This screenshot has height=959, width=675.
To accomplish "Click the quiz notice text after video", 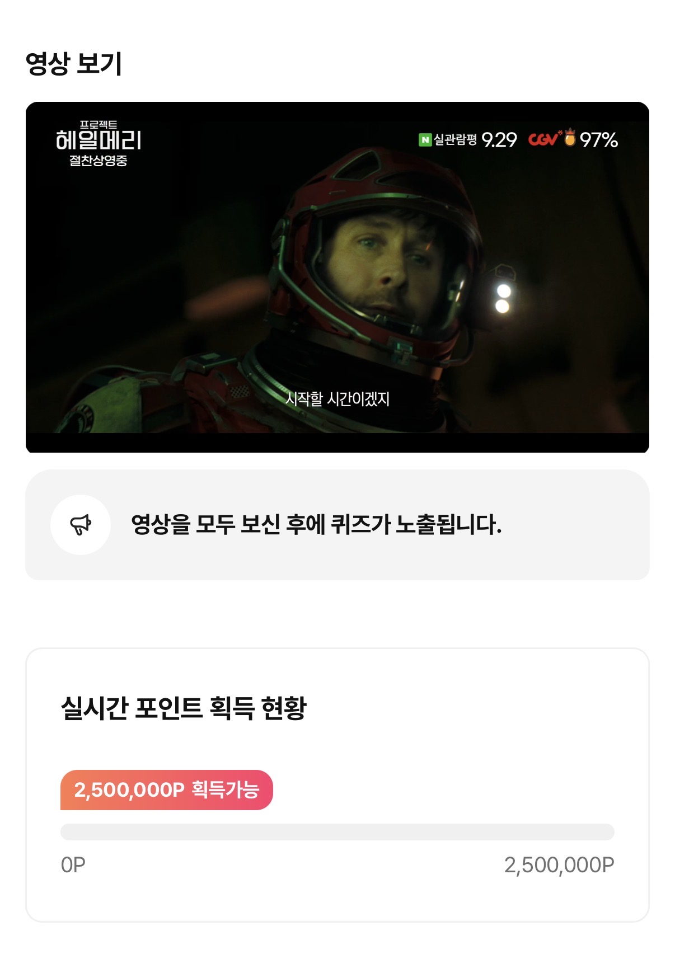I will tap(316, 525).
